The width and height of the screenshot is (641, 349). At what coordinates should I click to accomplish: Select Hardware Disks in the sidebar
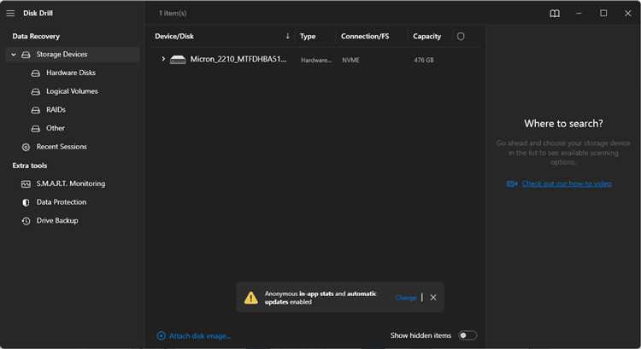pos(71,73)
